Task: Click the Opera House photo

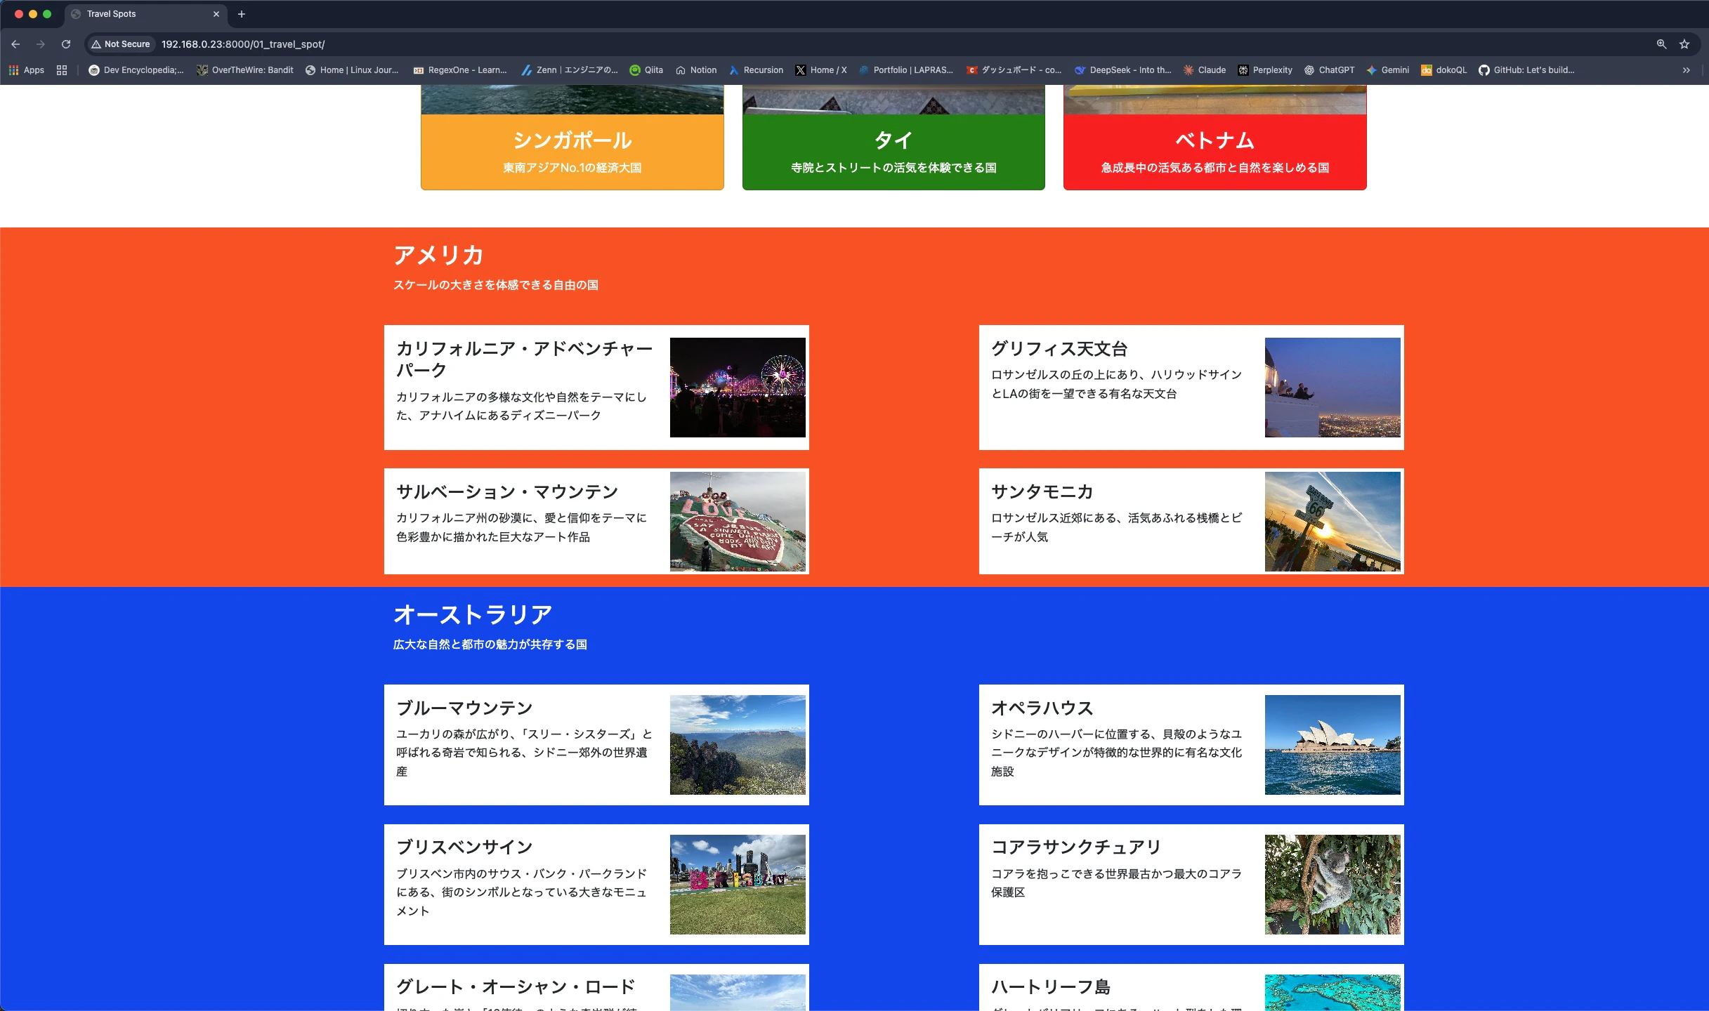Action: (x=1333, y=745)
